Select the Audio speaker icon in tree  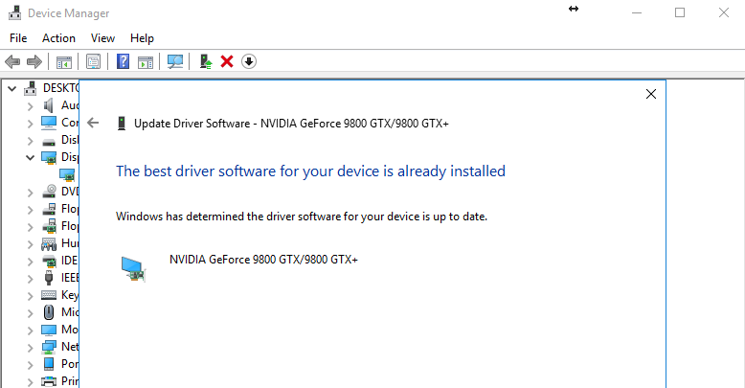pos(49,105)
